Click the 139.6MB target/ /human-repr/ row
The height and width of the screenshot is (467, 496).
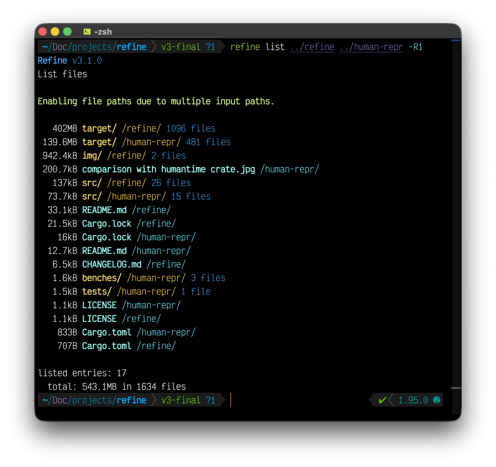(x=137, y=142)
